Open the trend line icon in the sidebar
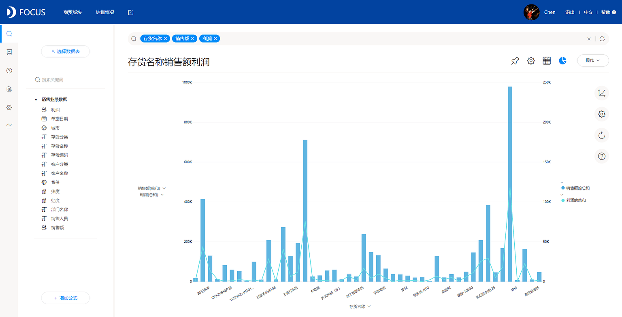This screenshot has width=622, height=317. pyautogui.click(x=9, y=126)
